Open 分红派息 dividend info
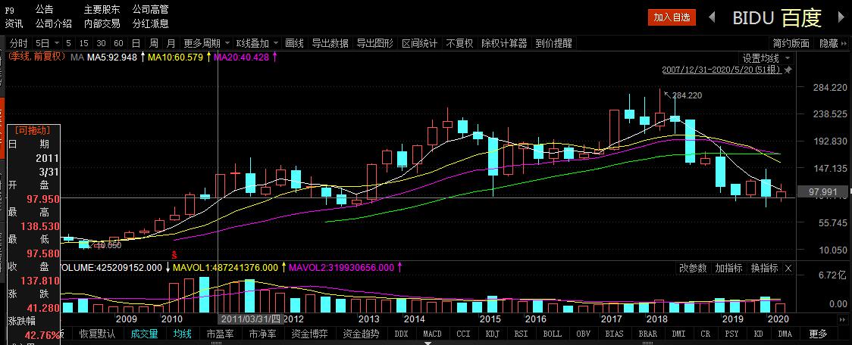The width and height of the screenshot is (852, 345). (151, 23)
